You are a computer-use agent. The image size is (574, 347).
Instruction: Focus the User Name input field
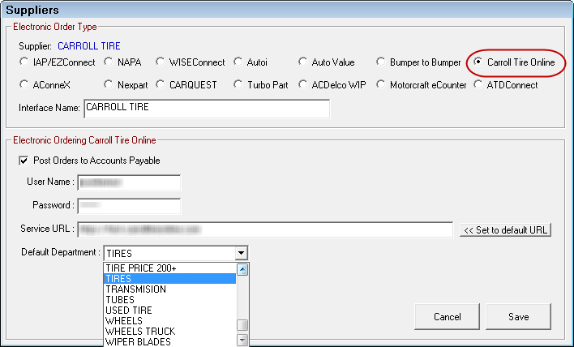tap(128, 182)
